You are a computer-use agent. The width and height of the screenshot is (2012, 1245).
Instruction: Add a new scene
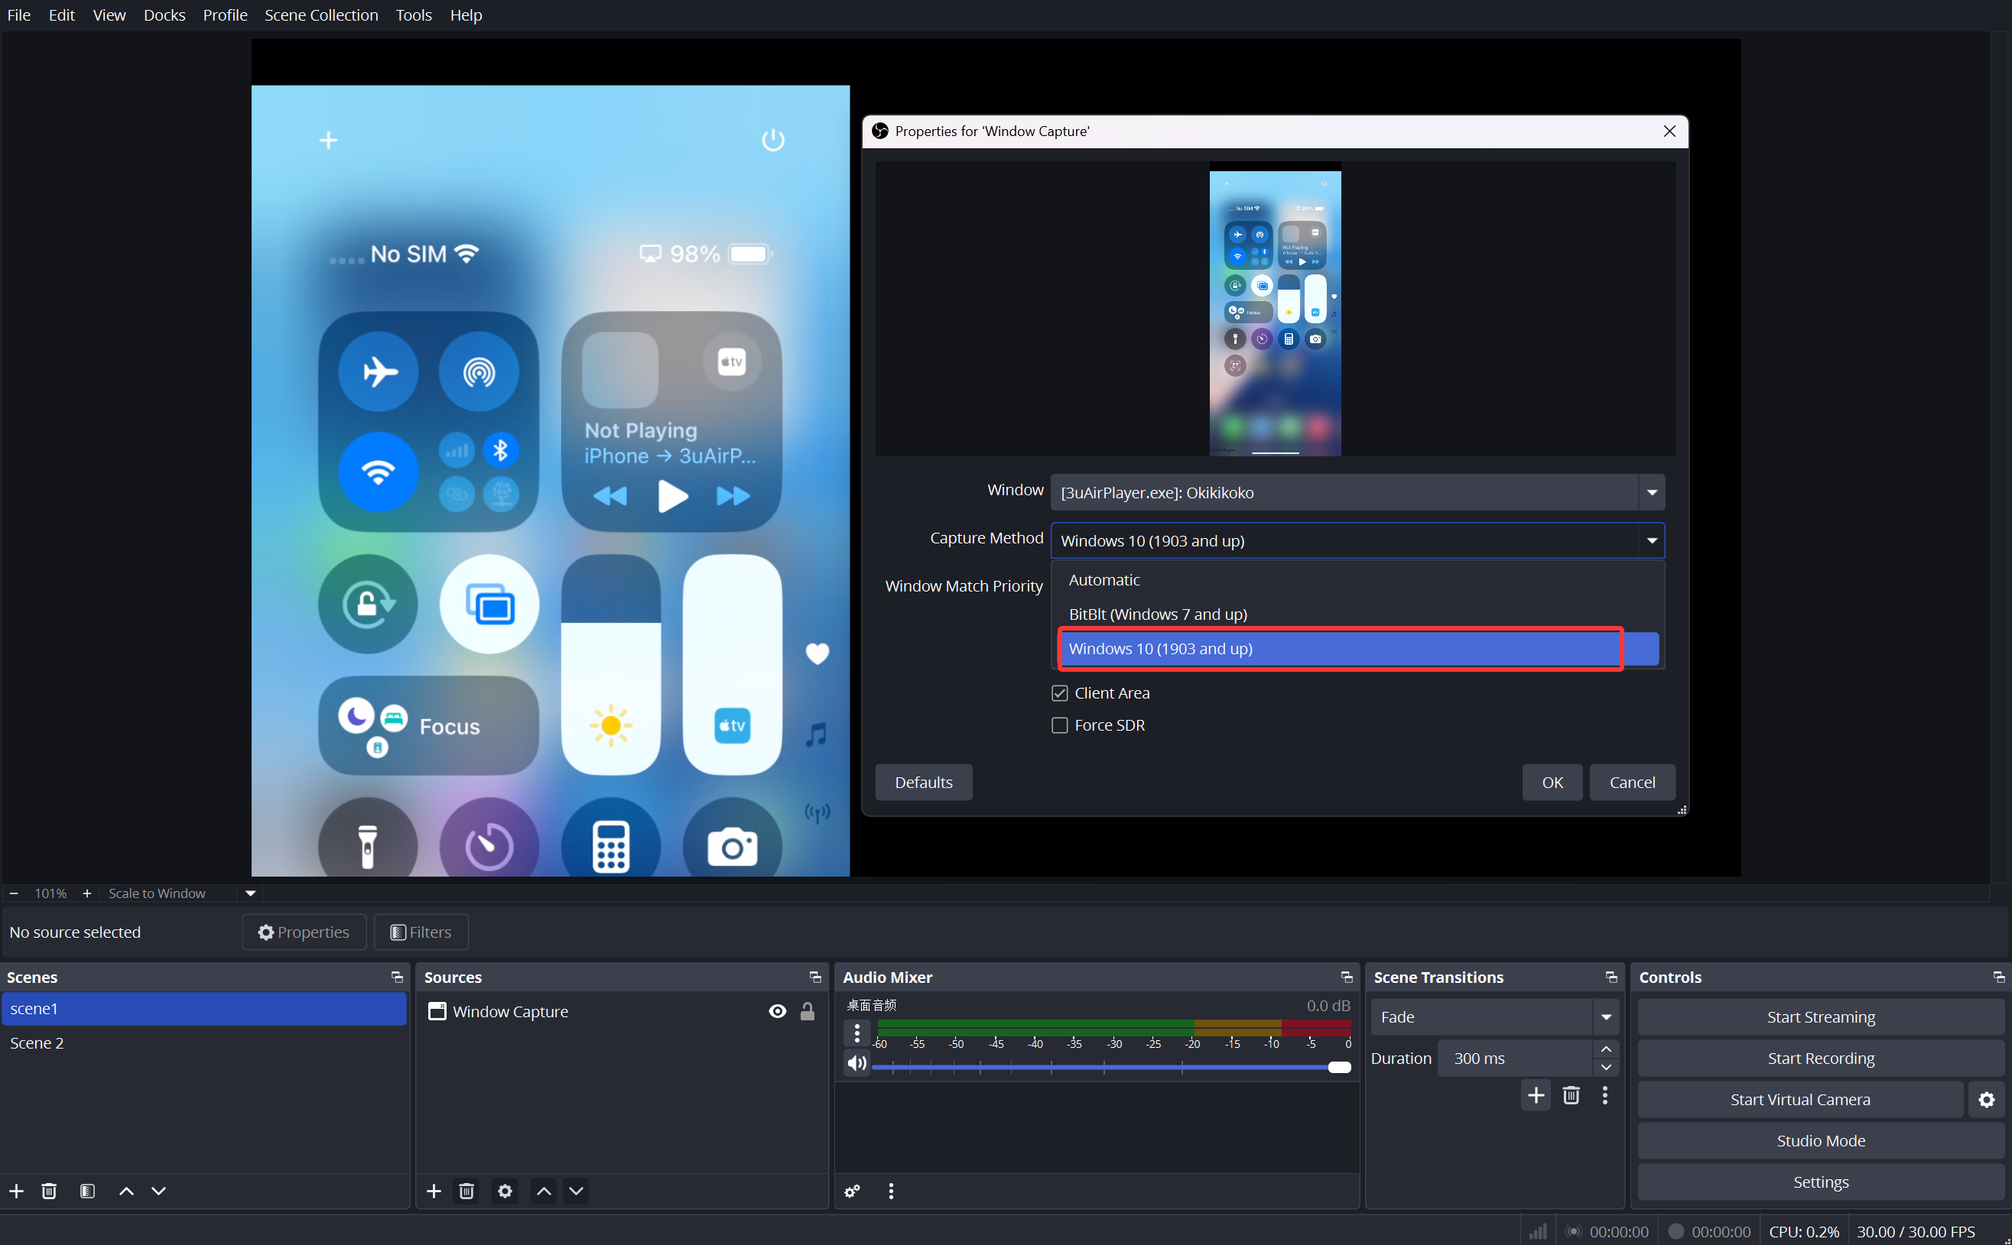[15, 1191]
